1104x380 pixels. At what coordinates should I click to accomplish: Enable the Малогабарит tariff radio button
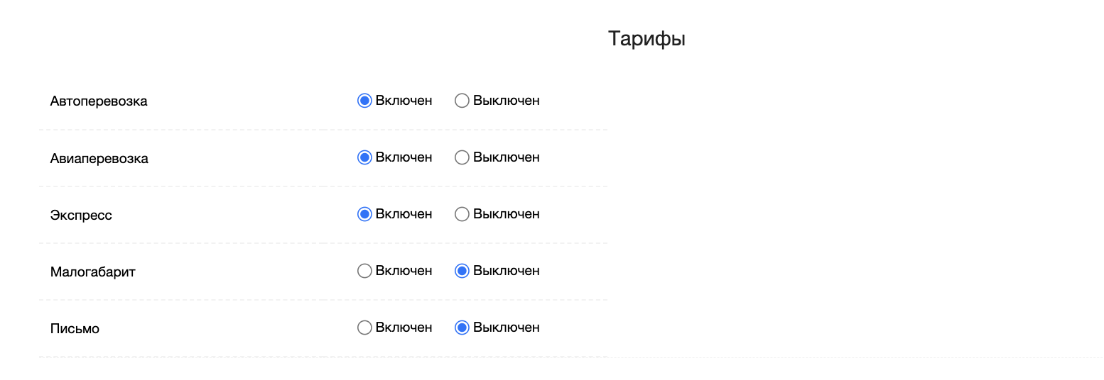coord(364,271)
